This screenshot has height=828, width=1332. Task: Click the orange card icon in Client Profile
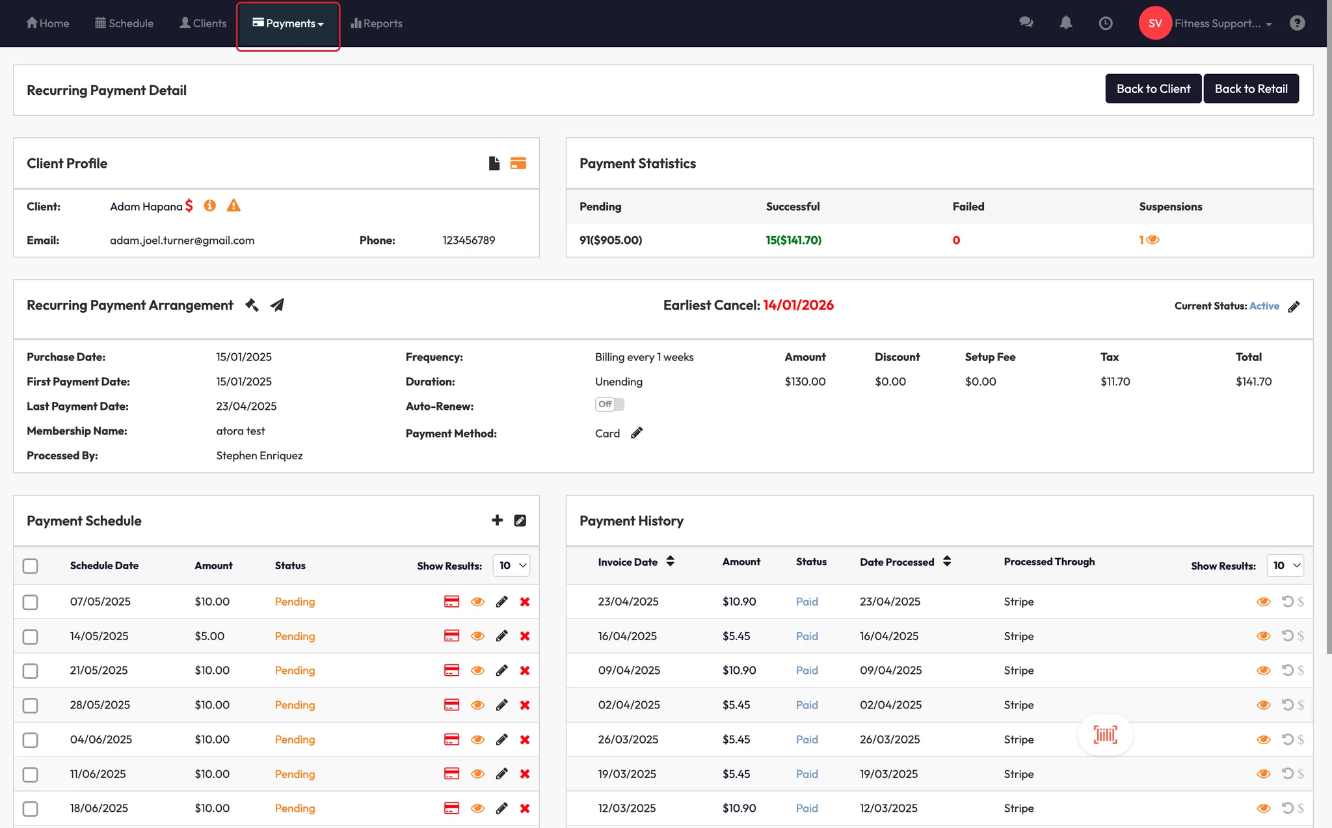tap(518, 163)
